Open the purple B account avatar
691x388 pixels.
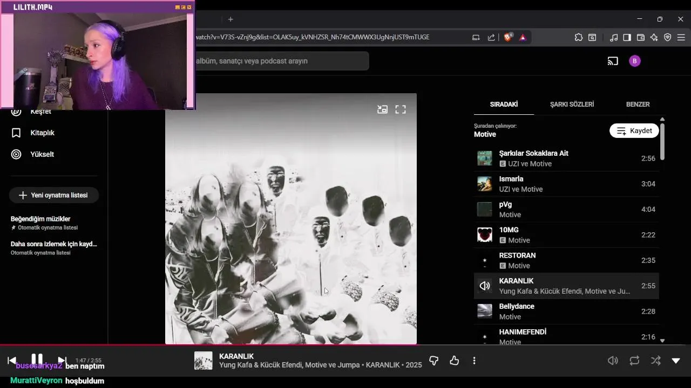pyautogui.click(x=635, y=61)
